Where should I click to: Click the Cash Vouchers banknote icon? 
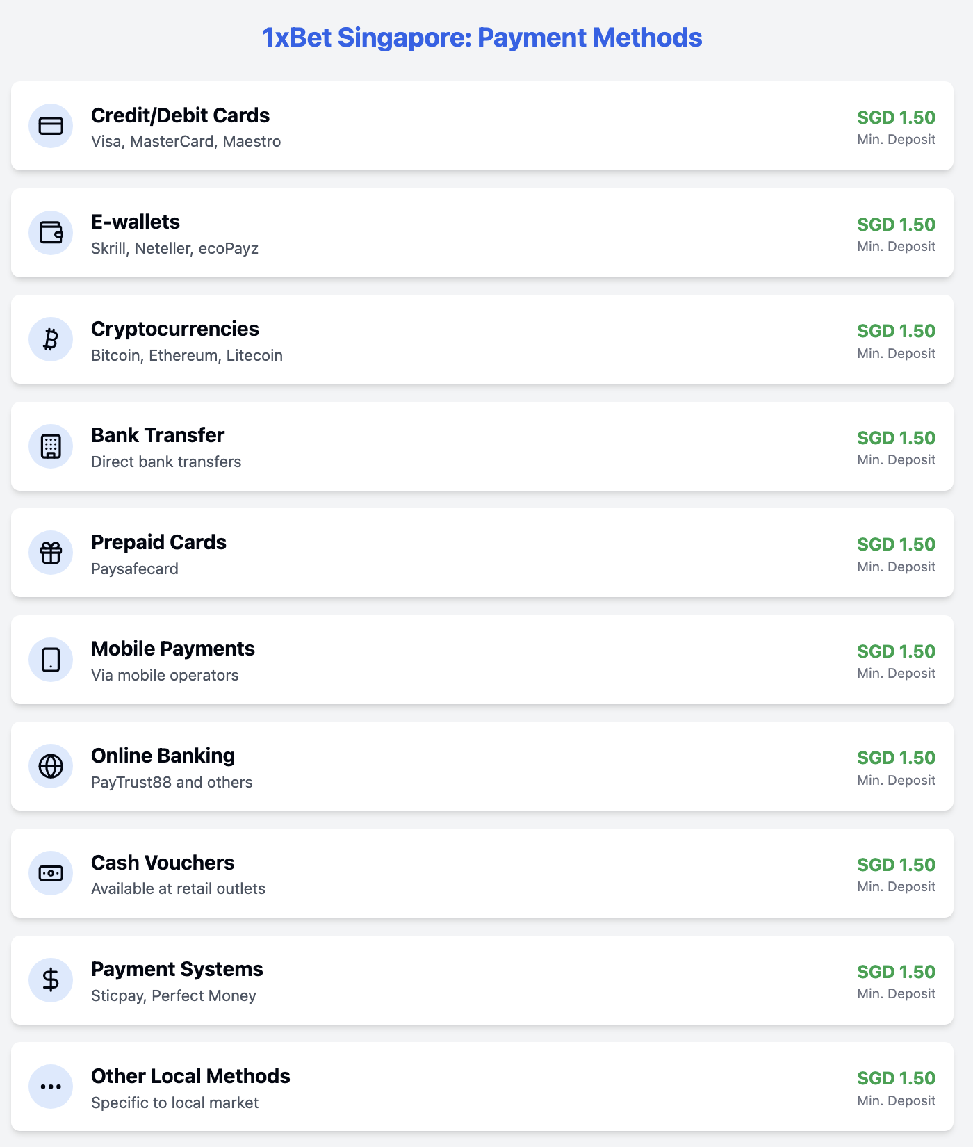click(x=51, y=873)
